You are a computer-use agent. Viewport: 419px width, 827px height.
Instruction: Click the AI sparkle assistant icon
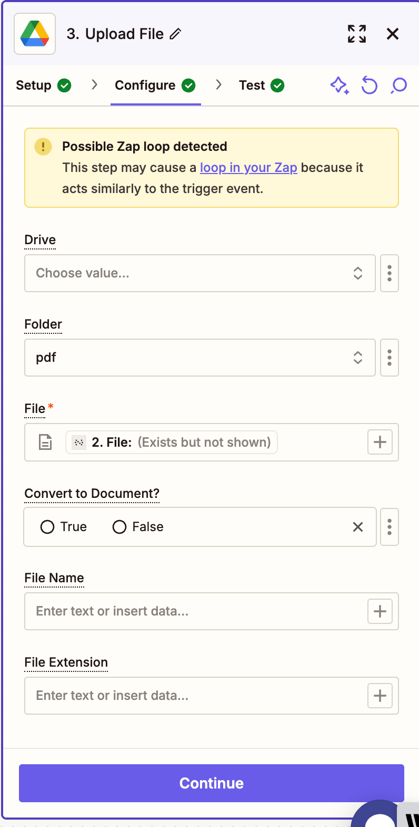click(x=340, y=85)
